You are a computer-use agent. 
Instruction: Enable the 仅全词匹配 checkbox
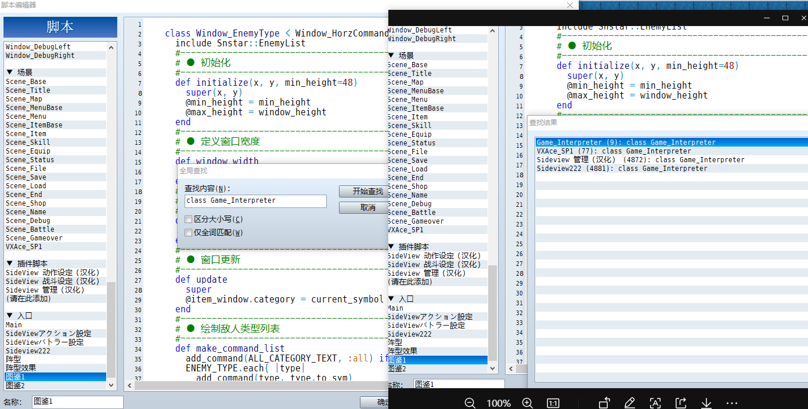point(188,233)
